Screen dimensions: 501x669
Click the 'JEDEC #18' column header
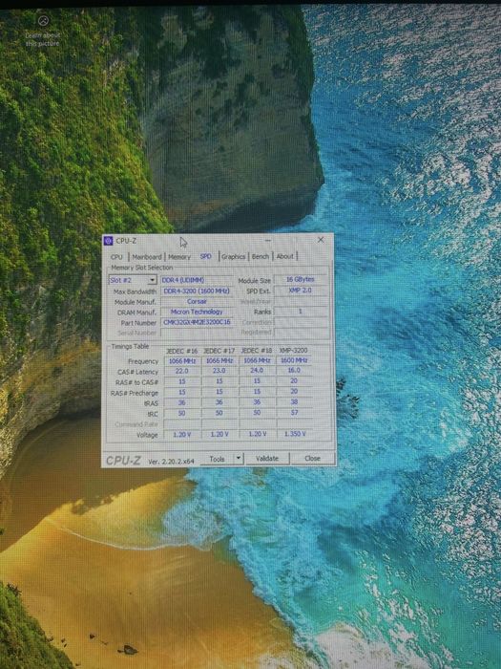click(257, 351)
